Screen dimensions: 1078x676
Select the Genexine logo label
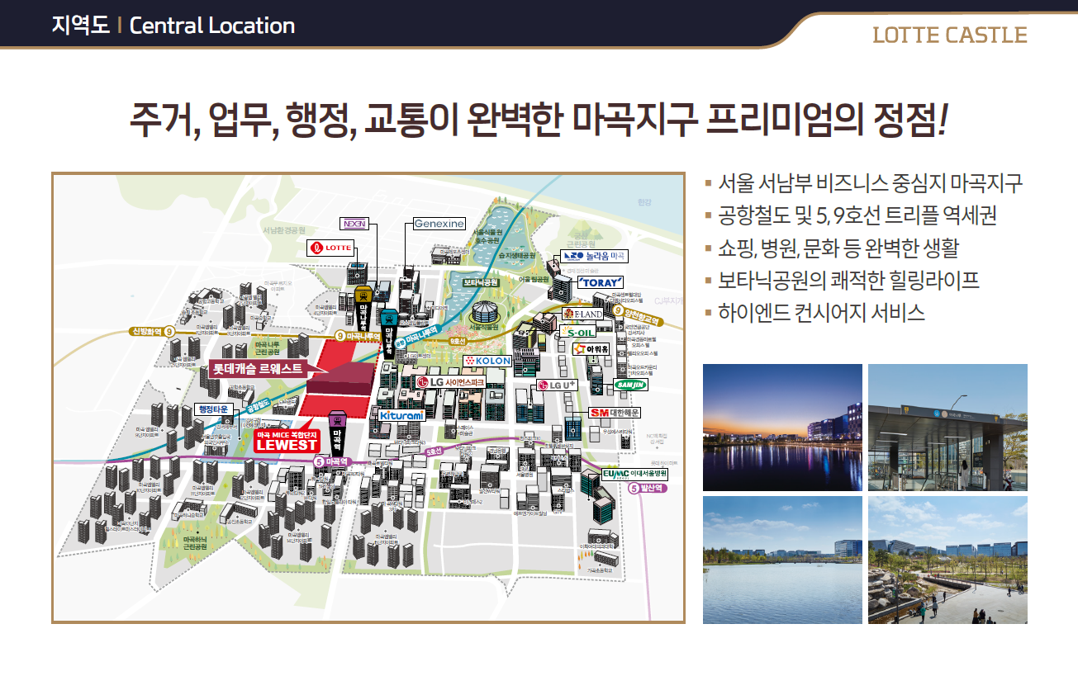pos(439,224)
